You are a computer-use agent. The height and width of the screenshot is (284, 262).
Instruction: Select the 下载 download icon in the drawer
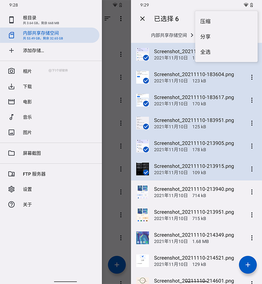[11, 86]
